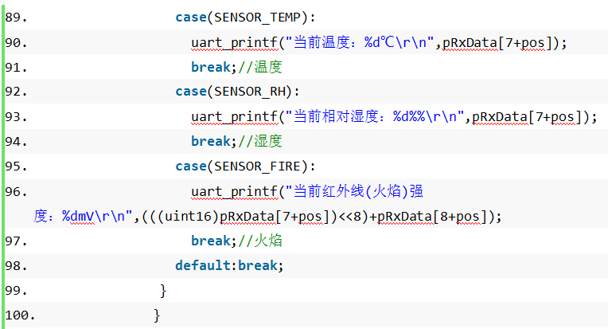Click the uint16 cast in the wrapped line
This screenshot has width=608, height=329.
188,216
